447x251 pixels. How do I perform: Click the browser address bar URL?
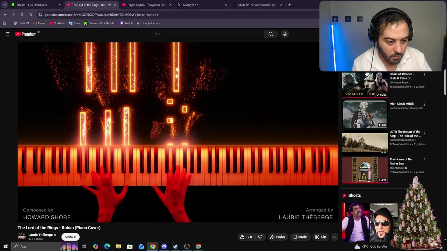pos(101,15)
